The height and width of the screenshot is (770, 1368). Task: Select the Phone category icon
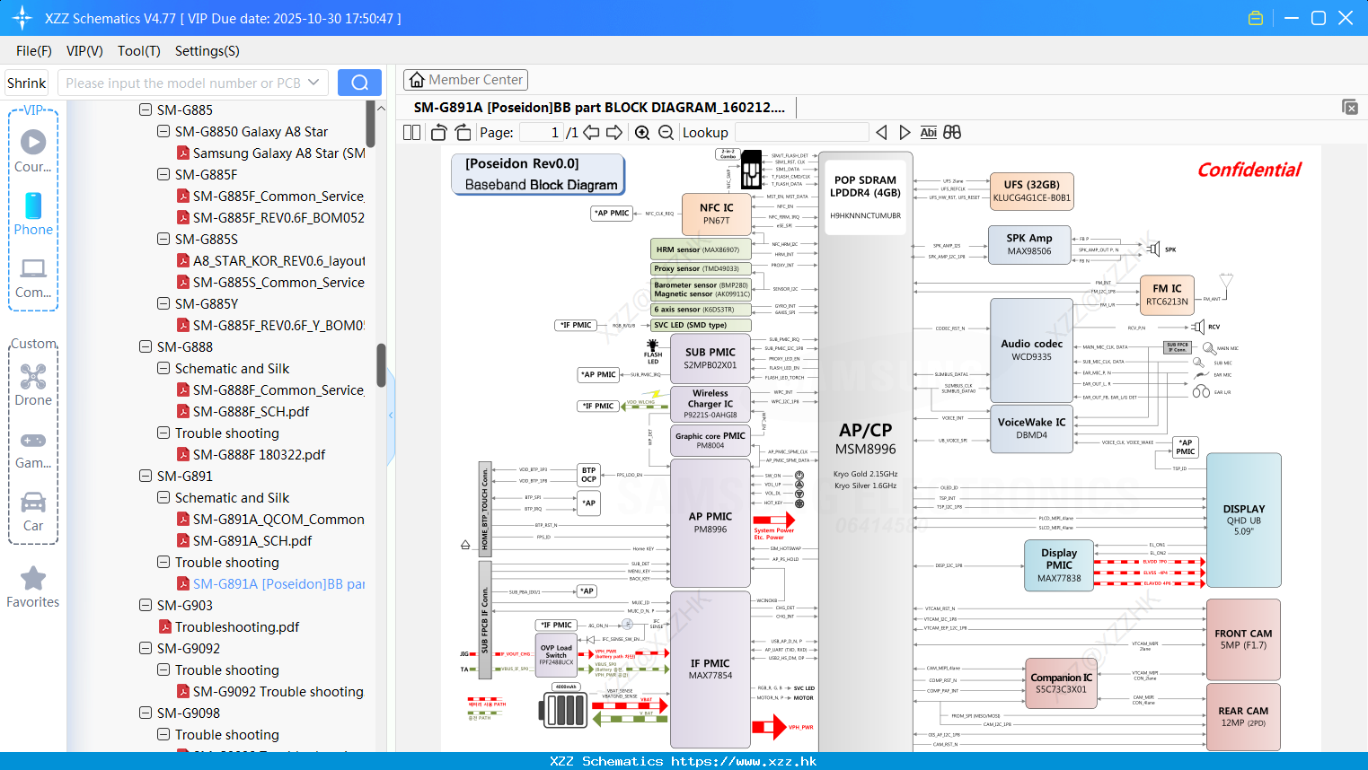(33, 206)
